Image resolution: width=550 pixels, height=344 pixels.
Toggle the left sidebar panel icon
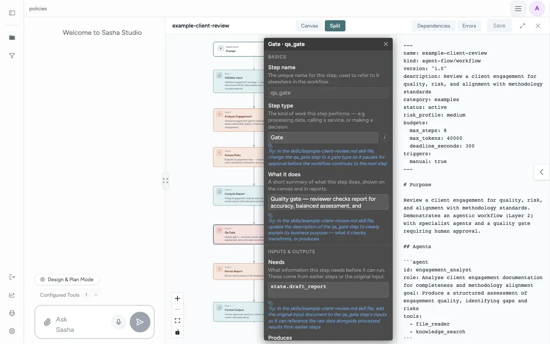click(12, 13)
